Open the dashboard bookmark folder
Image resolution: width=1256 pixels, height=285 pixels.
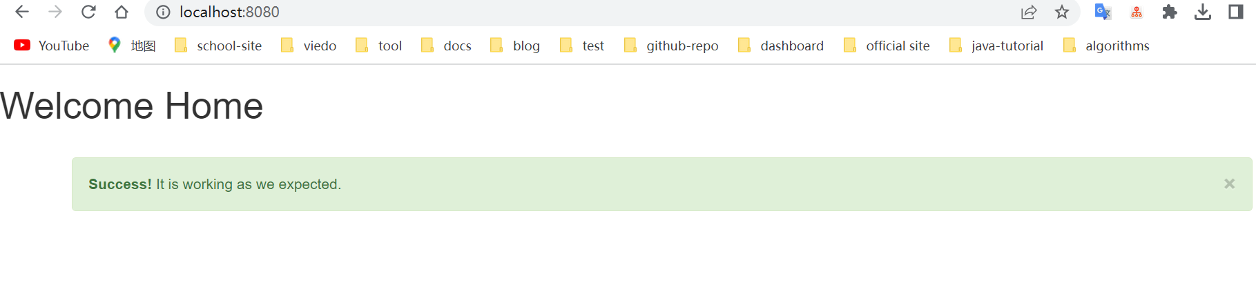(781, 46)
